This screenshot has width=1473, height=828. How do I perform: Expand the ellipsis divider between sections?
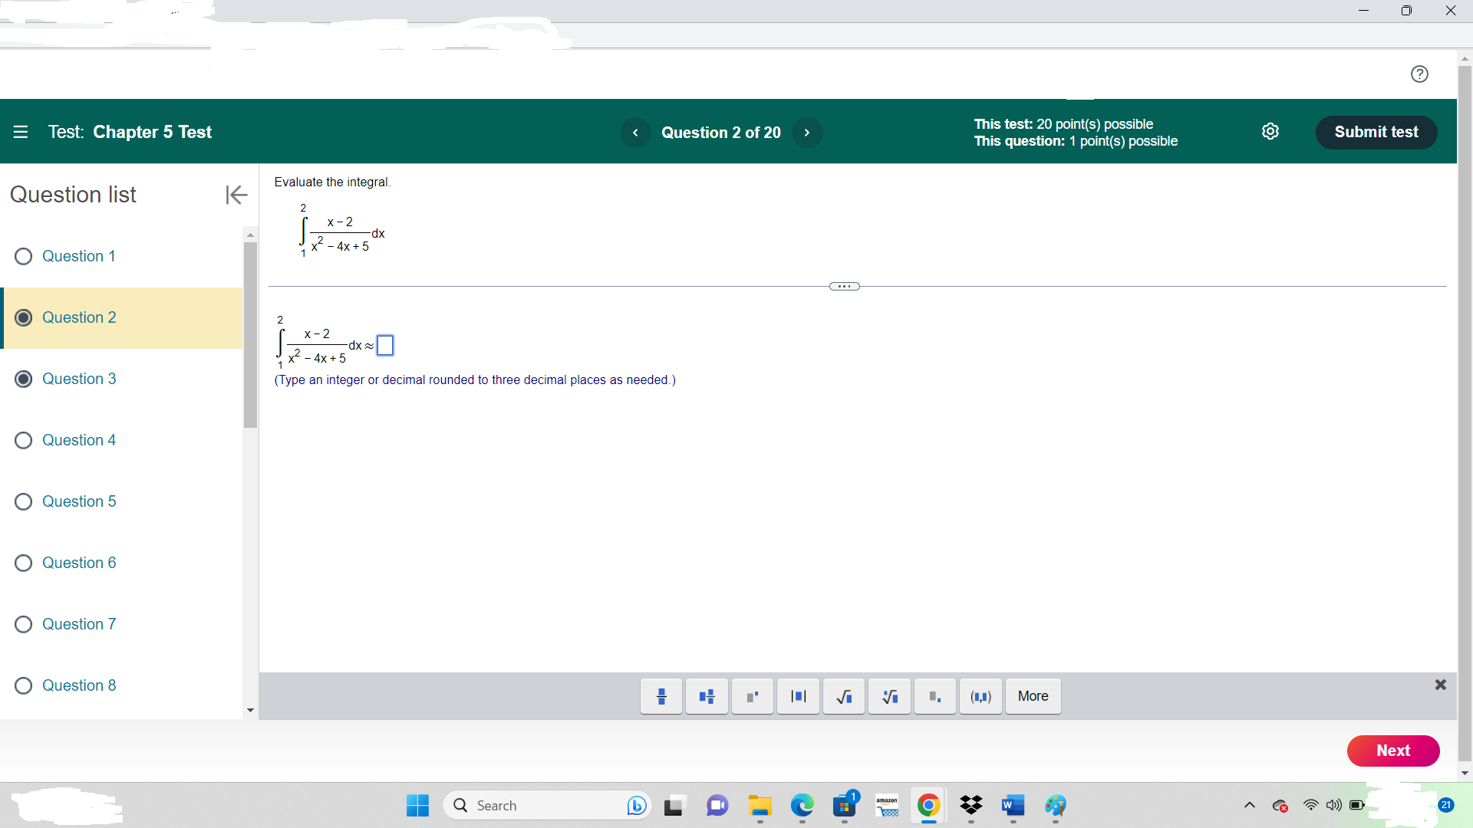(x=844, y=286)
